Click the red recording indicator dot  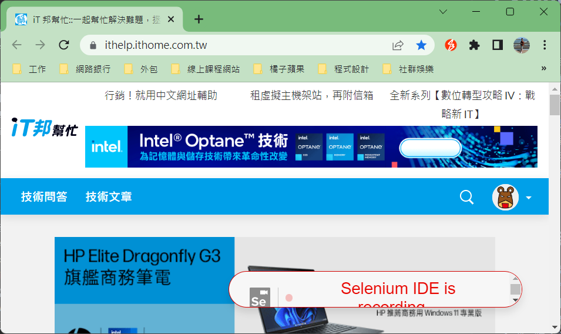[289, 298]
